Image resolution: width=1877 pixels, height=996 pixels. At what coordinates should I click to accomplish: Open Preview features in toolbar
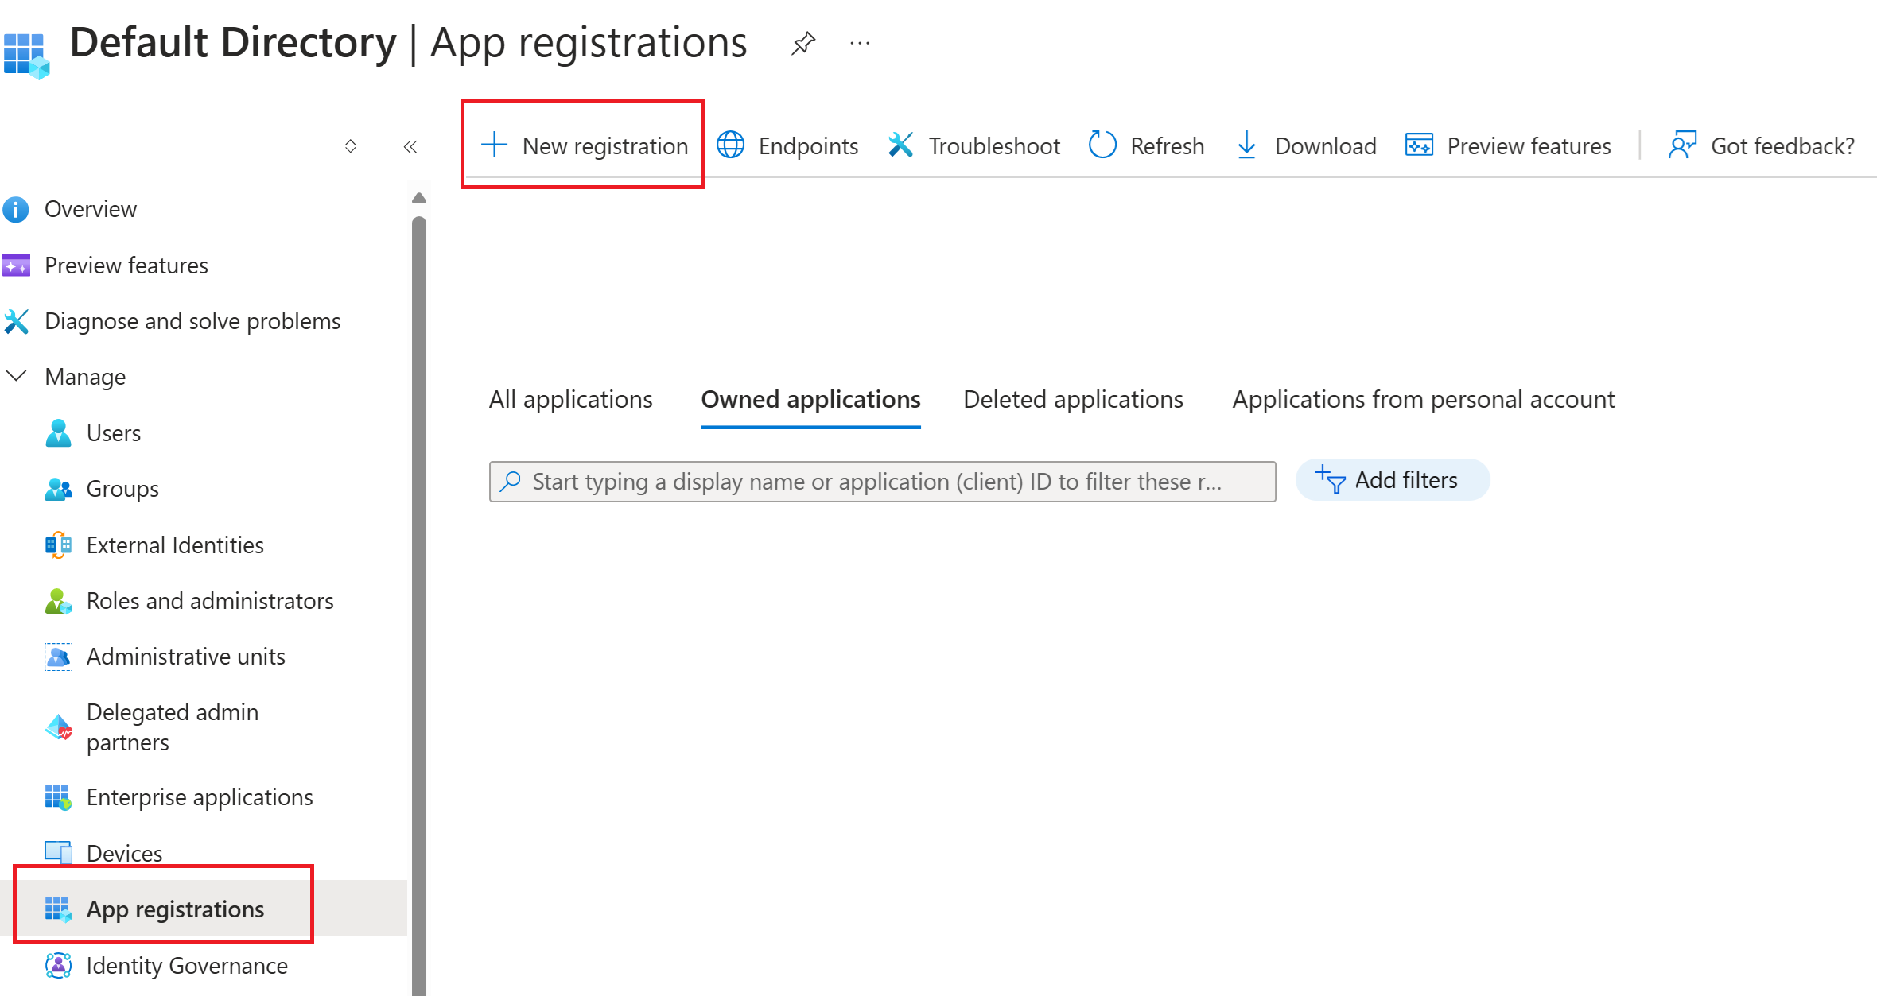[x=1509, y=145]
